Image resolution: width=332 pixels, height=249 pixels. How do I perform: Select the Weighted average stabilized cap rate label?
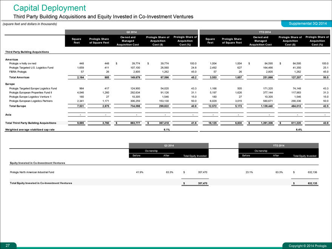pos(29,129)
